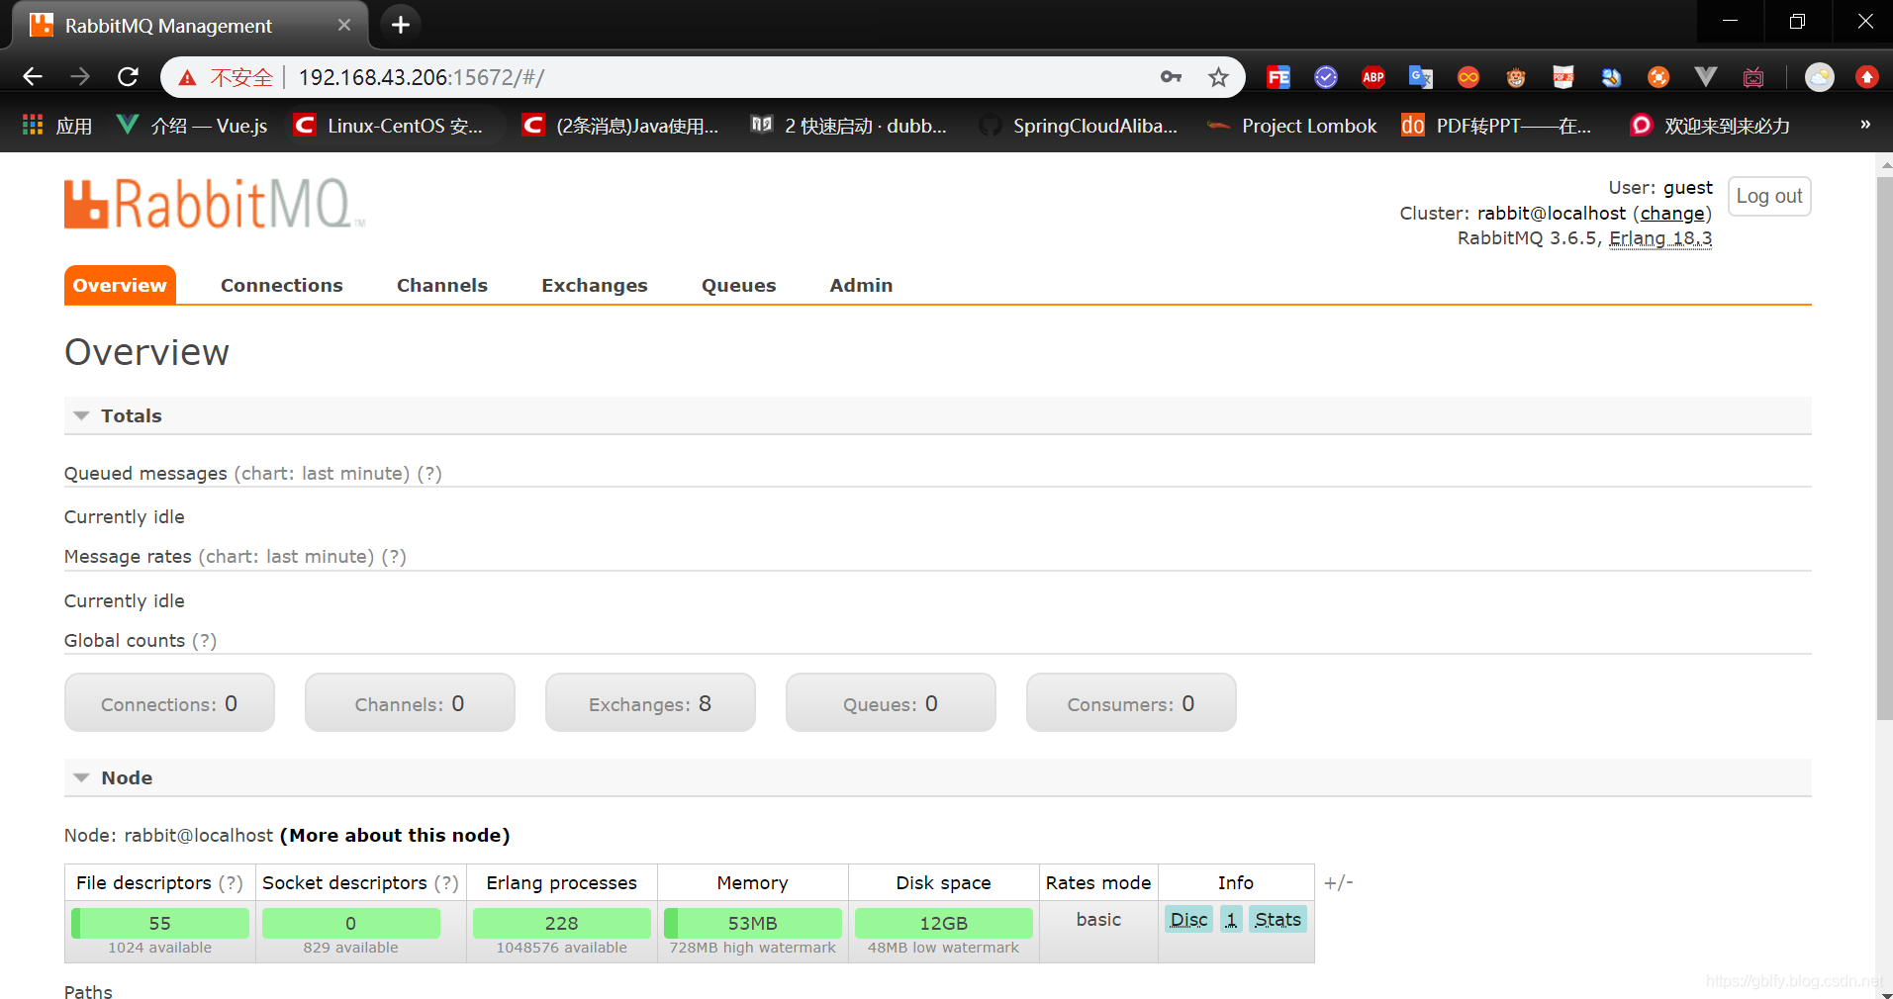Switch to the Exchanges tab

[x=595, y=285]
